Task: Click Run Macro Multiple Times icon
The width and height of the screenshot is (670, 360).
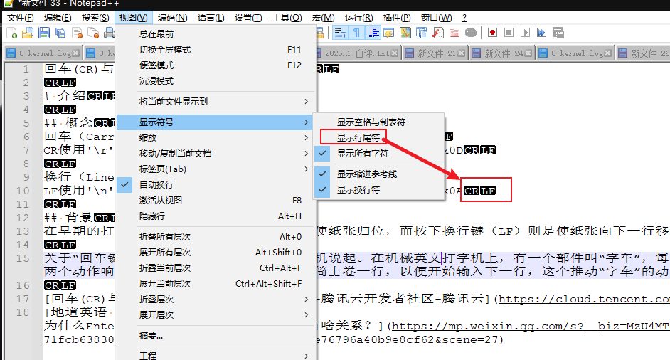Action: pos(541,33)
